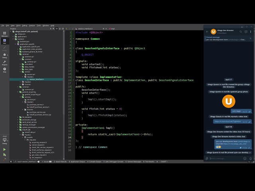Click the locator search field
Screen dimensions: 255x191
pyautogui.click(x=27, y=162)
